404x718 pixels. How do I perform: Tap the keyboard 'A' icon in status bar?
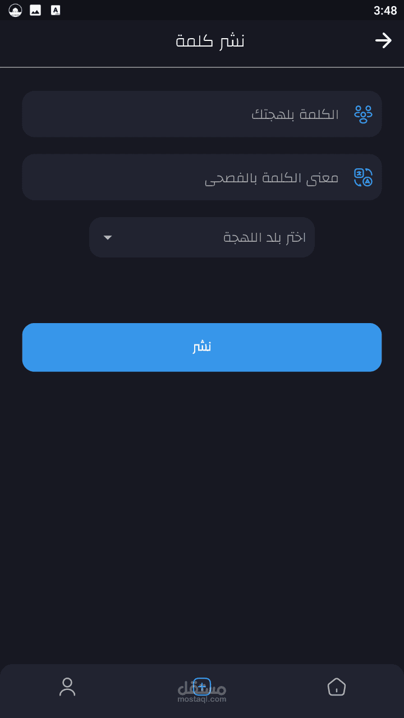tap(55, 10)
